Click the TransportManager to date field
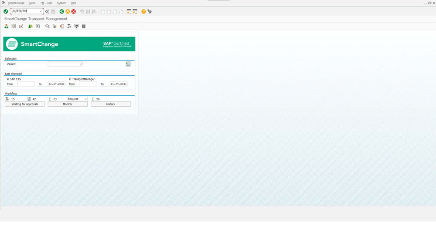Screen dimensions: 436x229 [x=119, y=84]
